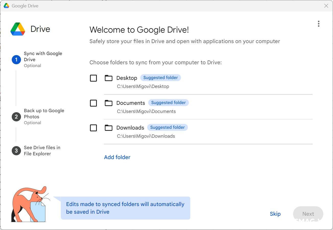Select step 1 Sync with Google Drive icon
Screen dimensions: 333x230
[x=16, y=59]
